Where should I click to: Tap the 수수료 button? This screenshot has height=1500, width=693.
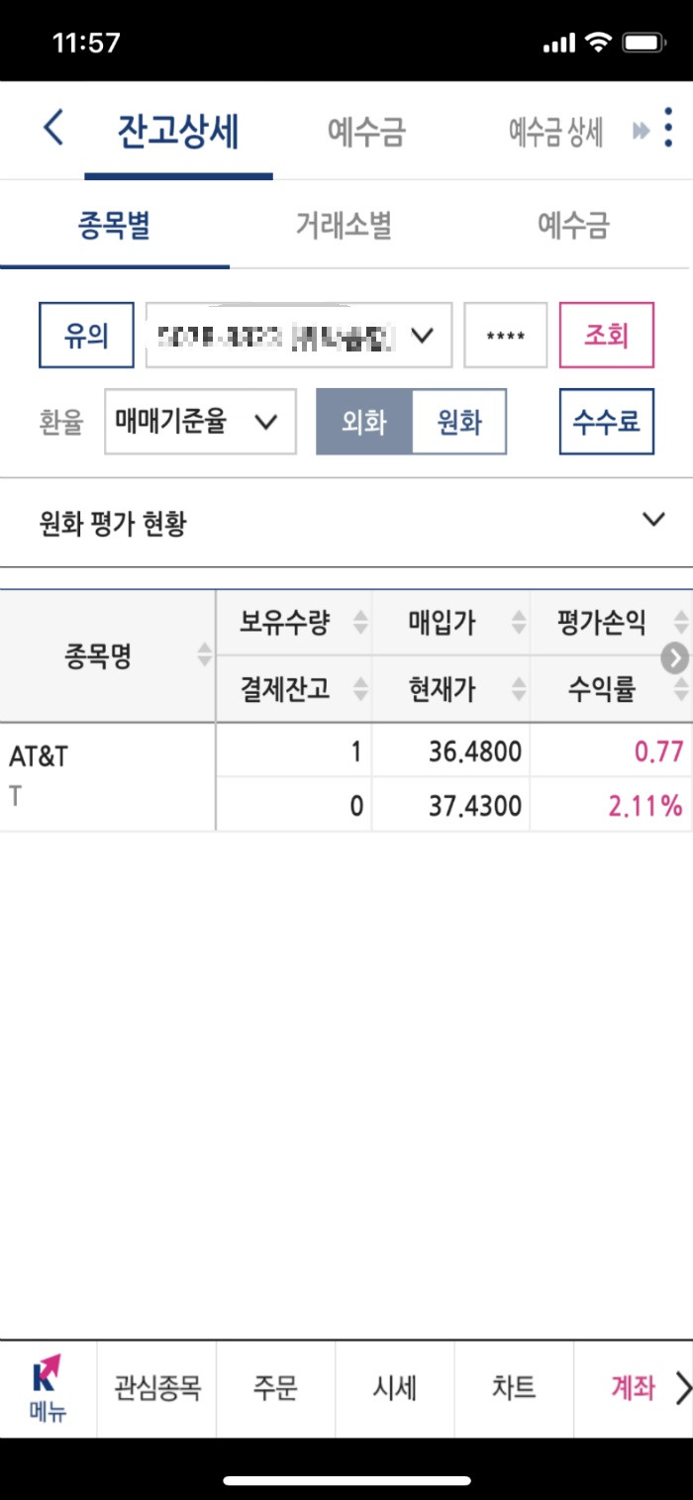point(607,422)
